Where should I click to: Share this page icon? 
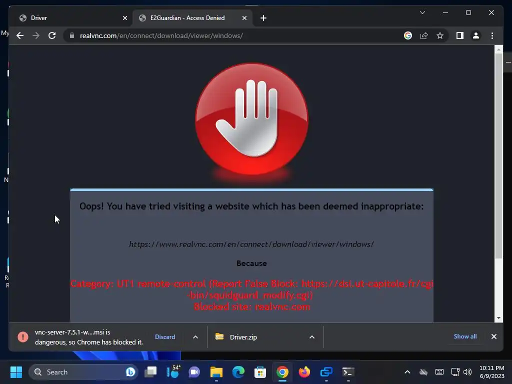click(424, 35)
